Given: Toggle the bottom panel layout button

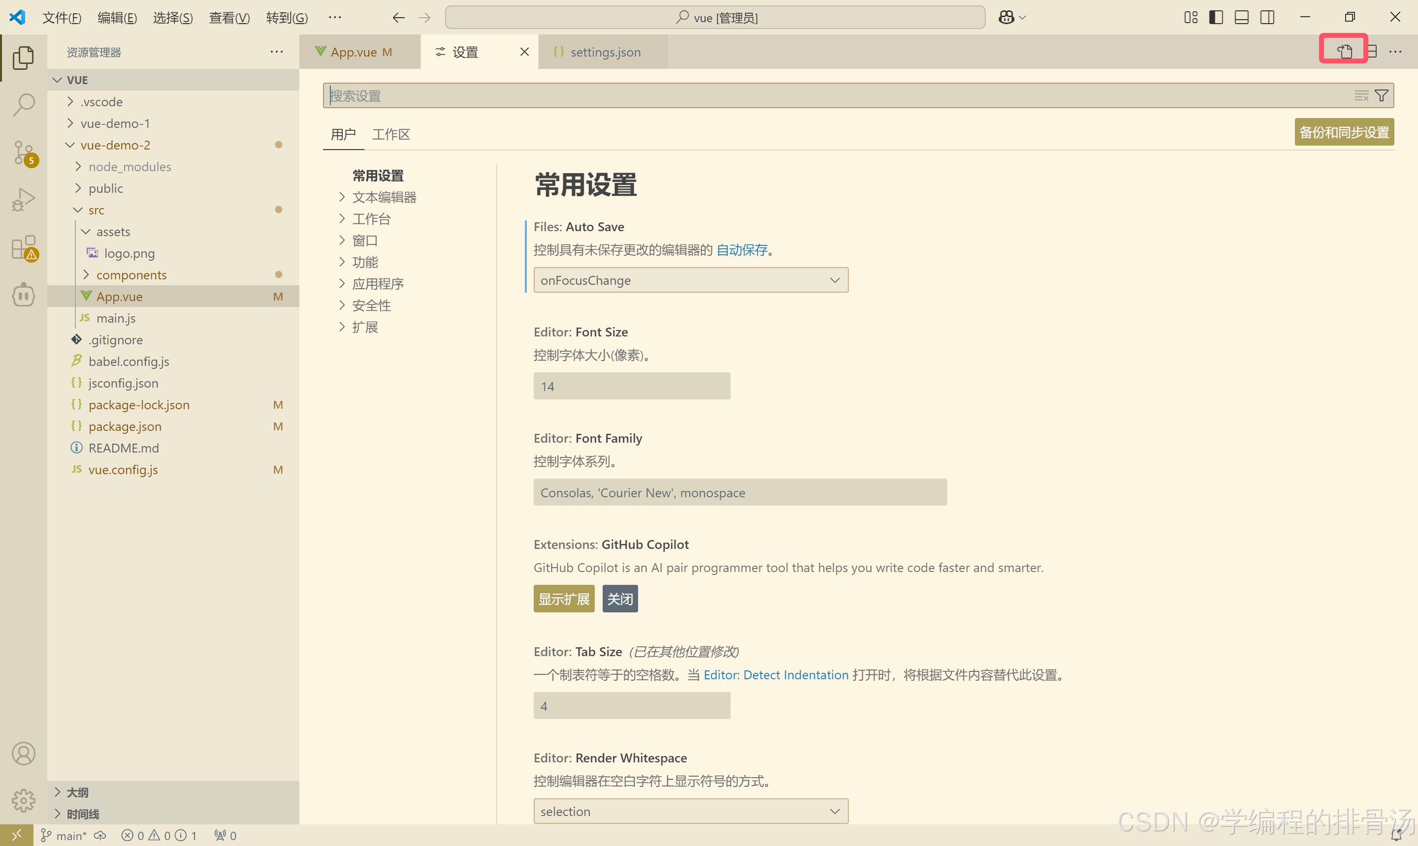Looking at the screenshot, I should 1241,17.
